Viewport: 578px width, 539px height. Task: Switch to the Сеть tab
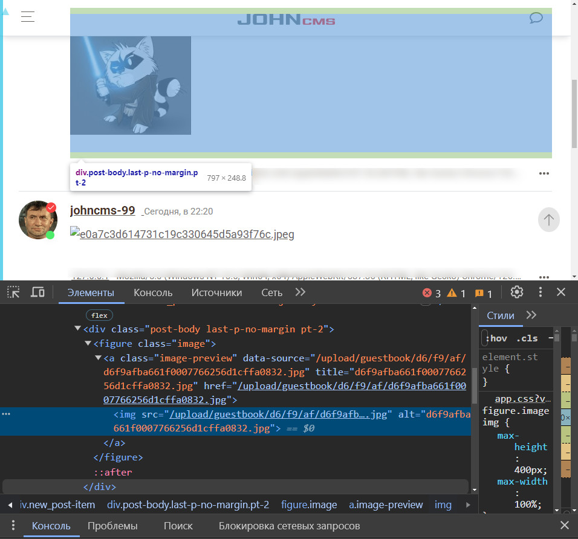(271, 293)
